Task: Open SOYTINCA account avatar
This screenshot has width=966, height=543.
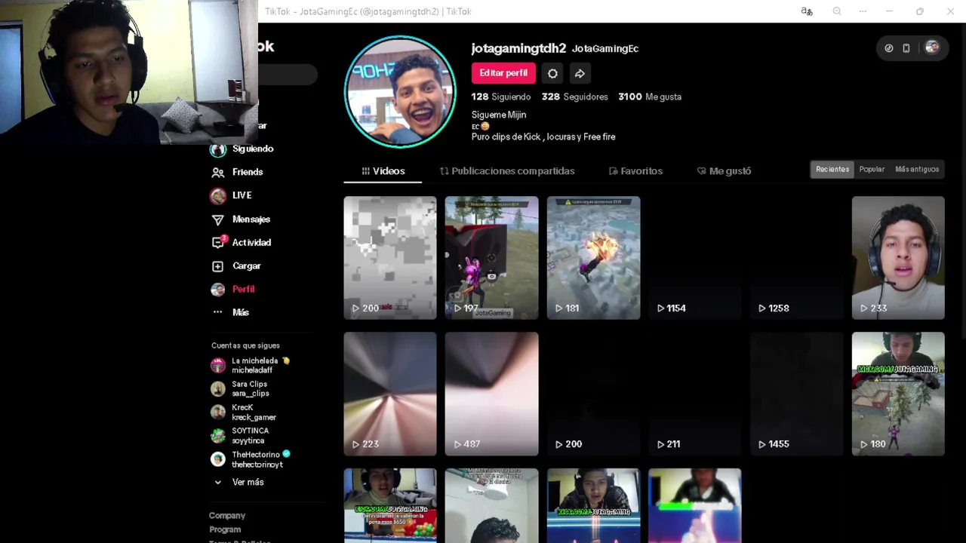Action: pyautogui.click(x=218, y=436)
